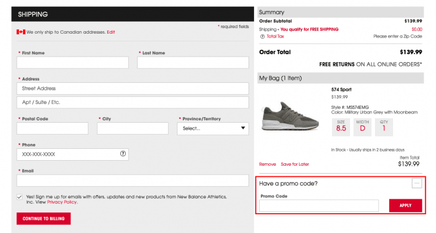Click the Email input field
The image size is (436, 233).
[x=133, y=181]
